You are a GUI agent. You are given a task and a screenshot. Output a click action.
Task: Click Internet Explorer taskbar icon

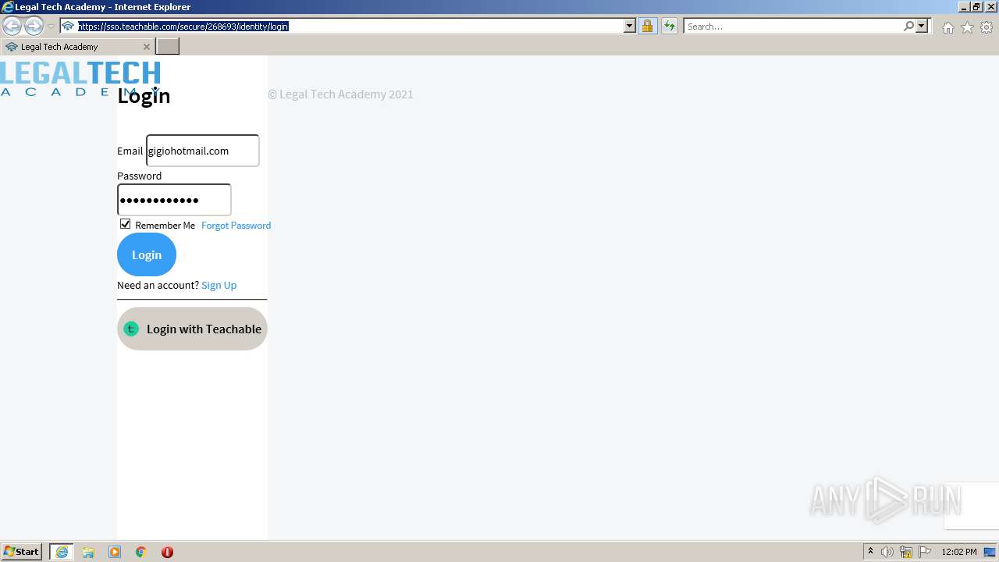[x=62, y=552]
